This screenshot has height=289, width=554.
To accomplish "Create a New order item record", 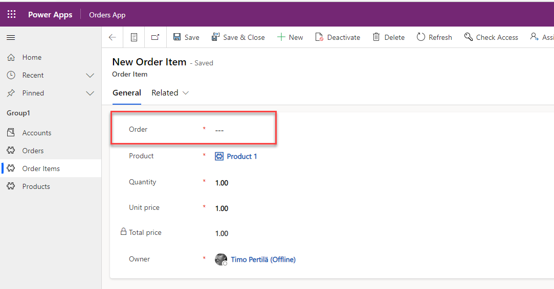I will pos(290,37).
